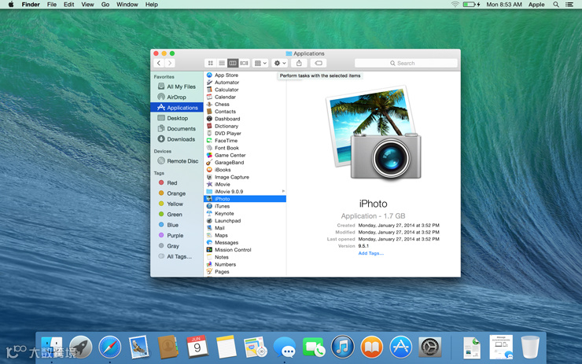582x364 pixels.
Task: Select the Purple tag
Action: coord(177,235)
